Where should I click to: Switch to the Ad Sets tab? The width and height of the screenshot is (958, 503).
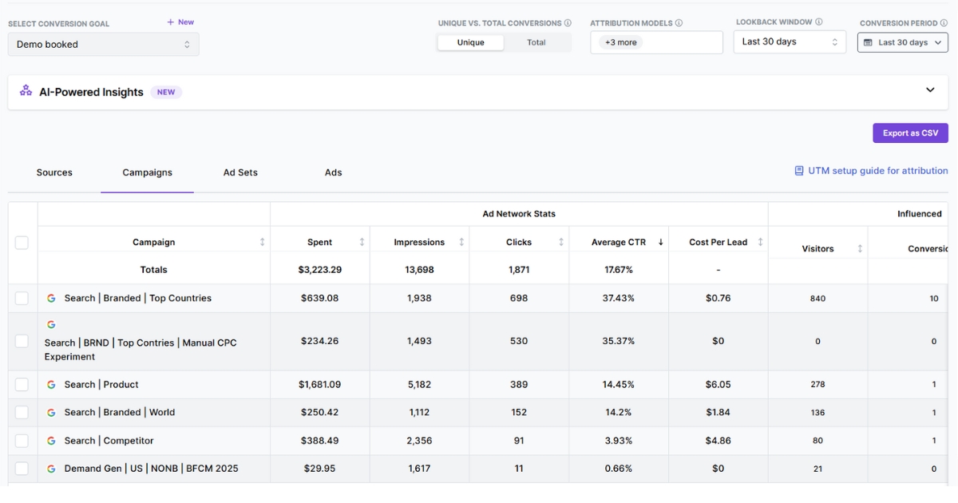[240, 172]
